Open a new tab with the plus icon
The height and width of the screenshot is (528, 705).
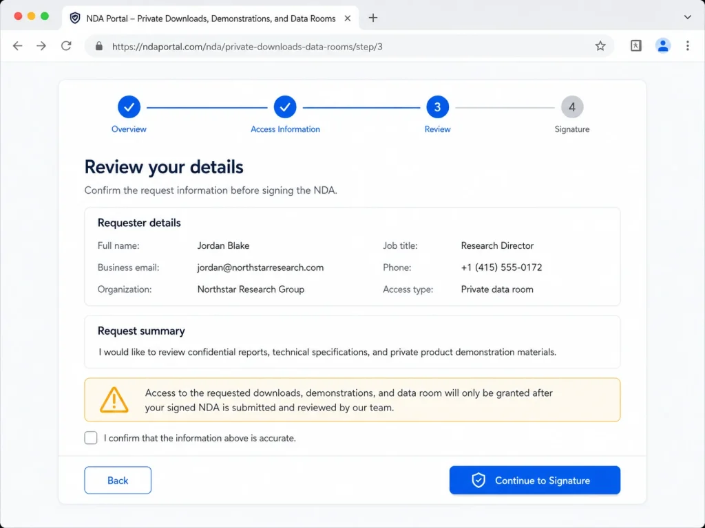click(x=372, y=18)
